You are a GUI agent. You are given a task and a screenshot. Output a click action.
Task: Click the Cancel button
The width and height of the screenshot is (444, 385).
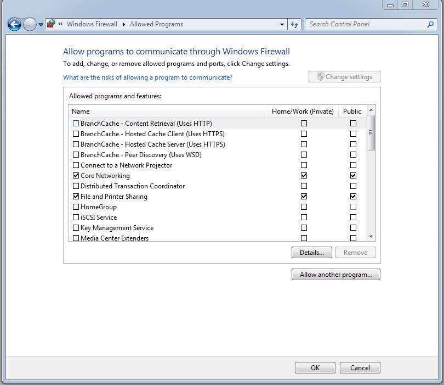click(x=360, y=367)
